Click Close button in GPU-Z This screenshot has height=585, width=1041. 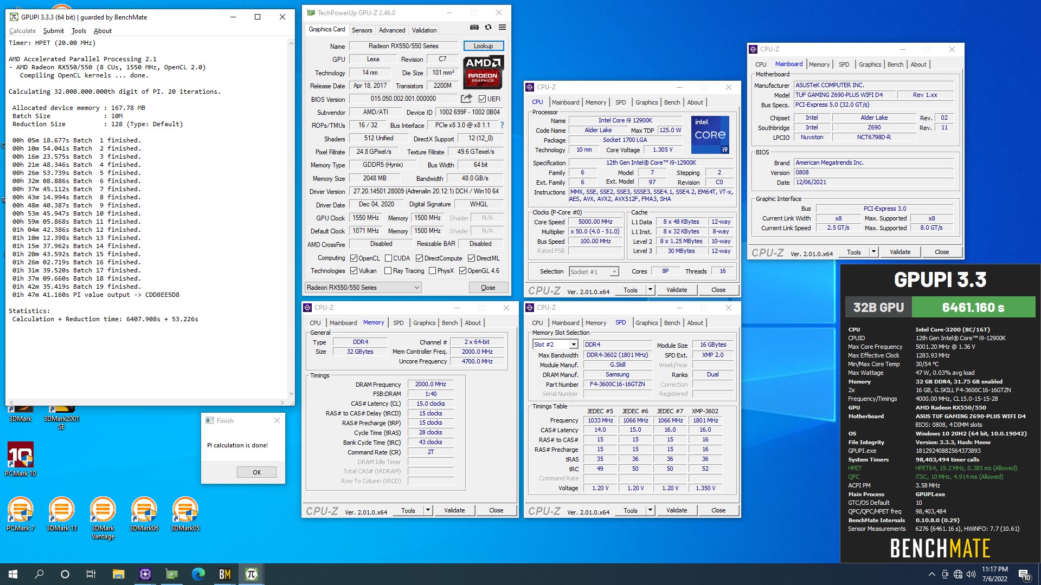click(x=488, y=288)
